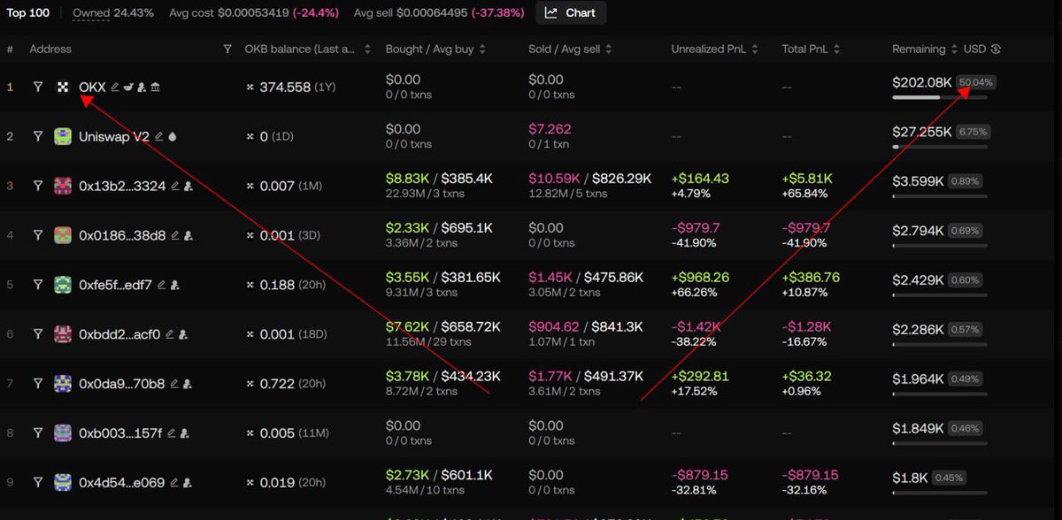This screenshot has height=520, width=1062.
Task: Click the +$968.26 unrealized PnL value
Action: [x=701, y=278]
